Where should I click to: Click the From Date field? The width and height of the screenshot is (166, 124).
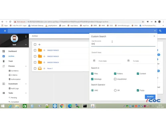tap(110, 61)
